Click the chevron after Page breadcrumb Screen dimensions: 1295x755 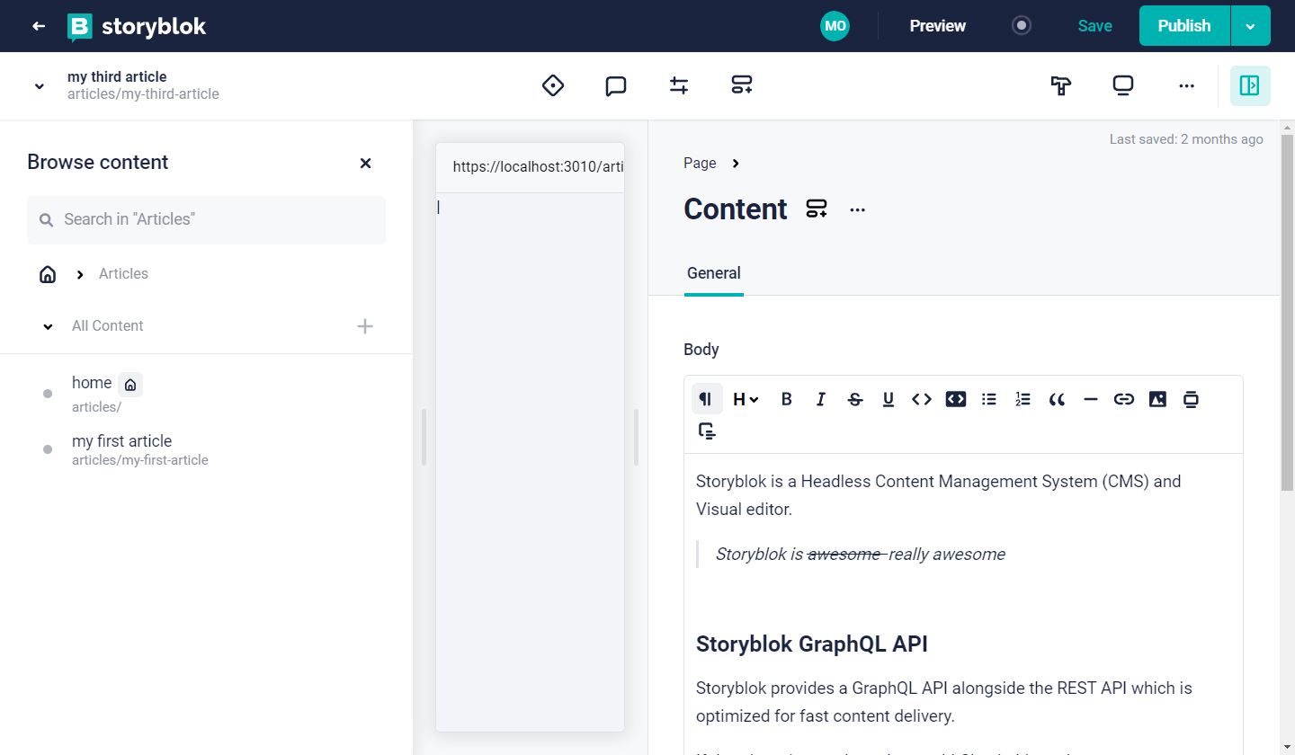(x=736, y=164)
